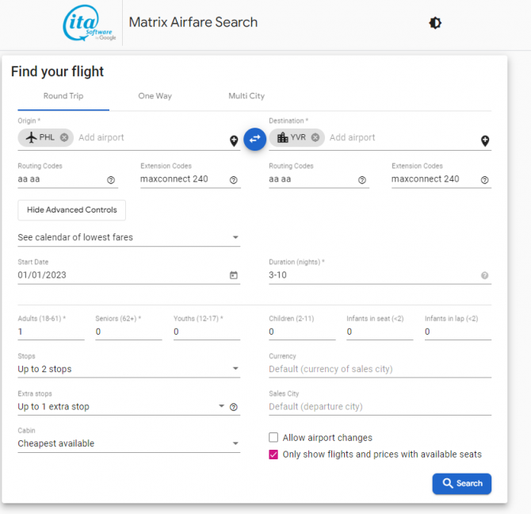This screenshot has width=531, height=514.
Task: Show help for origin Routing Codes
Action: tap(111, 180)
